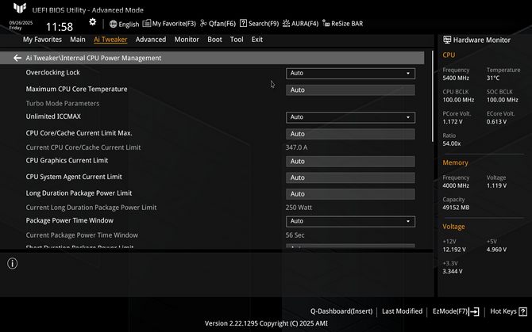Click the info icon at bottom left
This screenshot has height=332, width=532.
coord(12,264)
